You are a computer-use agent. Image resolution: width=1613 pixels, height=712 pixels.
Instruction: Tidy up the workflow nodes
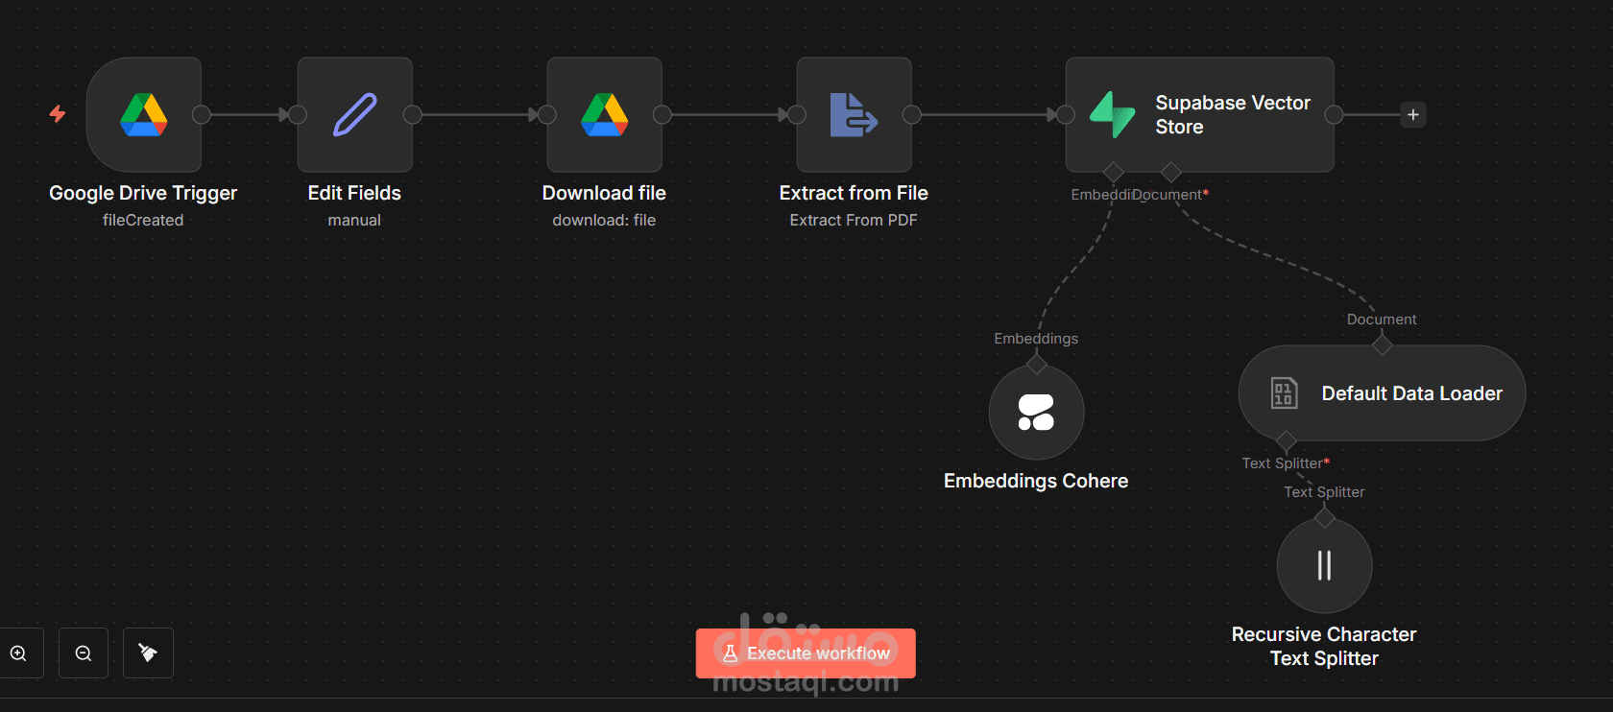click(x=148, y=653)
